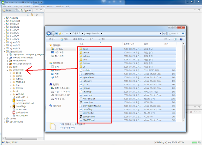
Task: Click the refresh icon beside the Explorer address bar
Action: pyautogui.click(x=164, y=33)
